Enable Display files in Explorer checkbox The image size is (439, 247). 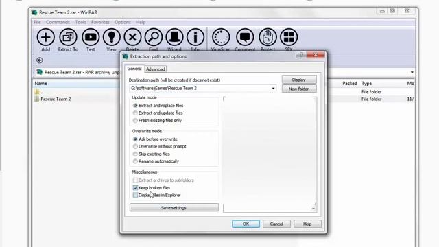(x=135, y=195)
